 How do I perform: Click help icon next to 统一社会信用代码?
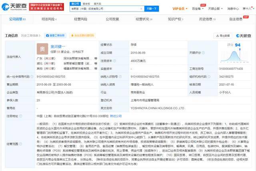[32, 77]
